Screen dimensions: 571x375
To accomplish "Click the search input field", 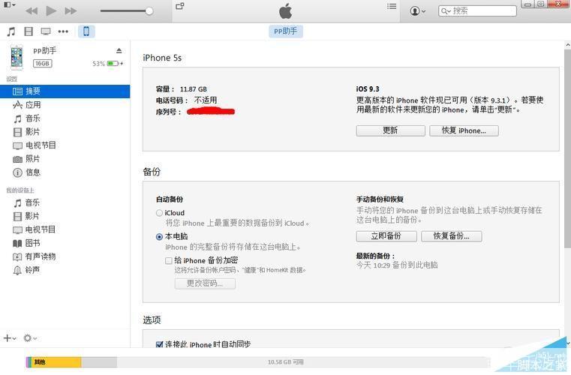I will click(x=477, y=11).
